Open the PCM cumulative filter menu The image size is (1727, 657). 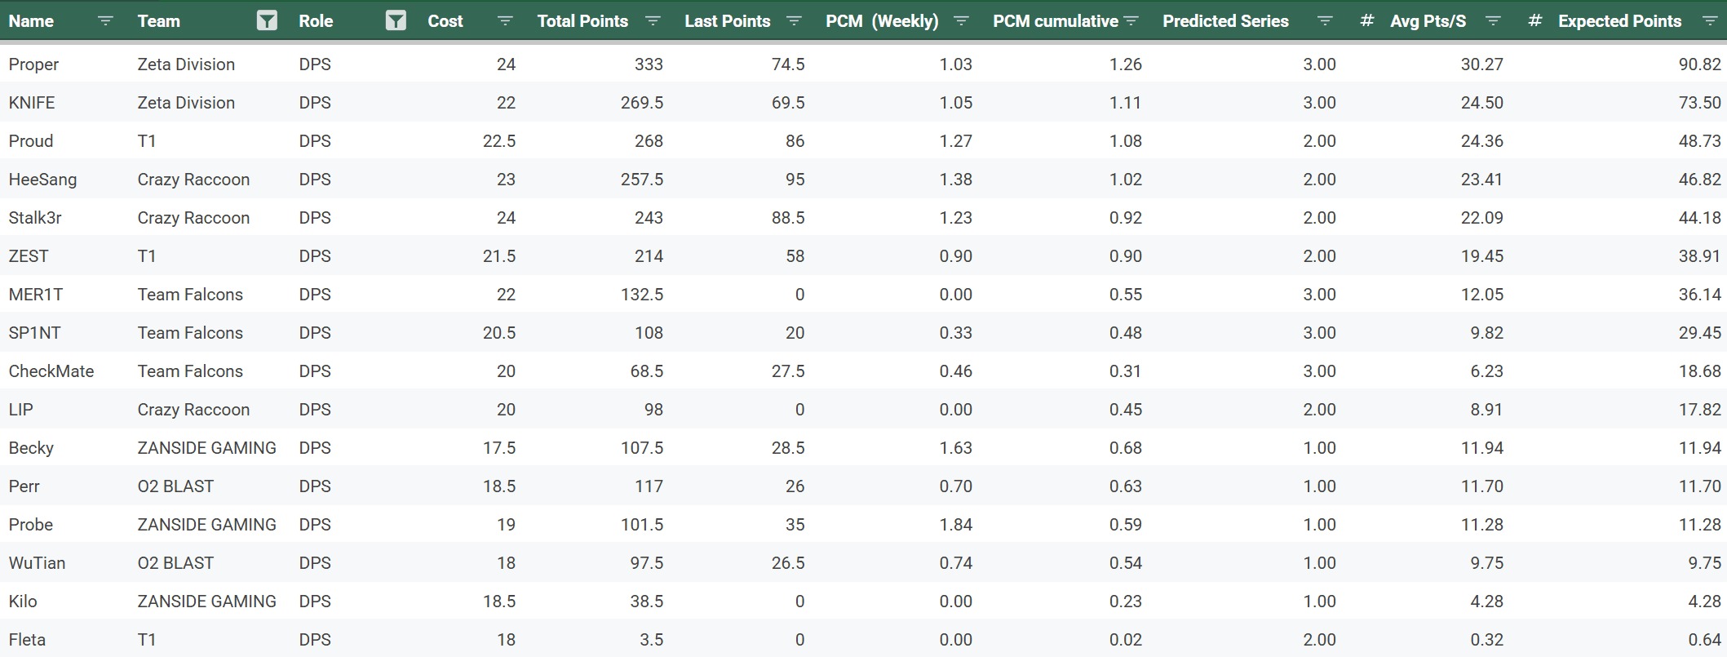(1131, 21)
